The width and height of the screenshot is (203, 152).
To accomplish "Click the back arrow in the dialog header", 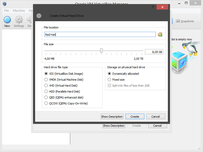I will point(39,16).
